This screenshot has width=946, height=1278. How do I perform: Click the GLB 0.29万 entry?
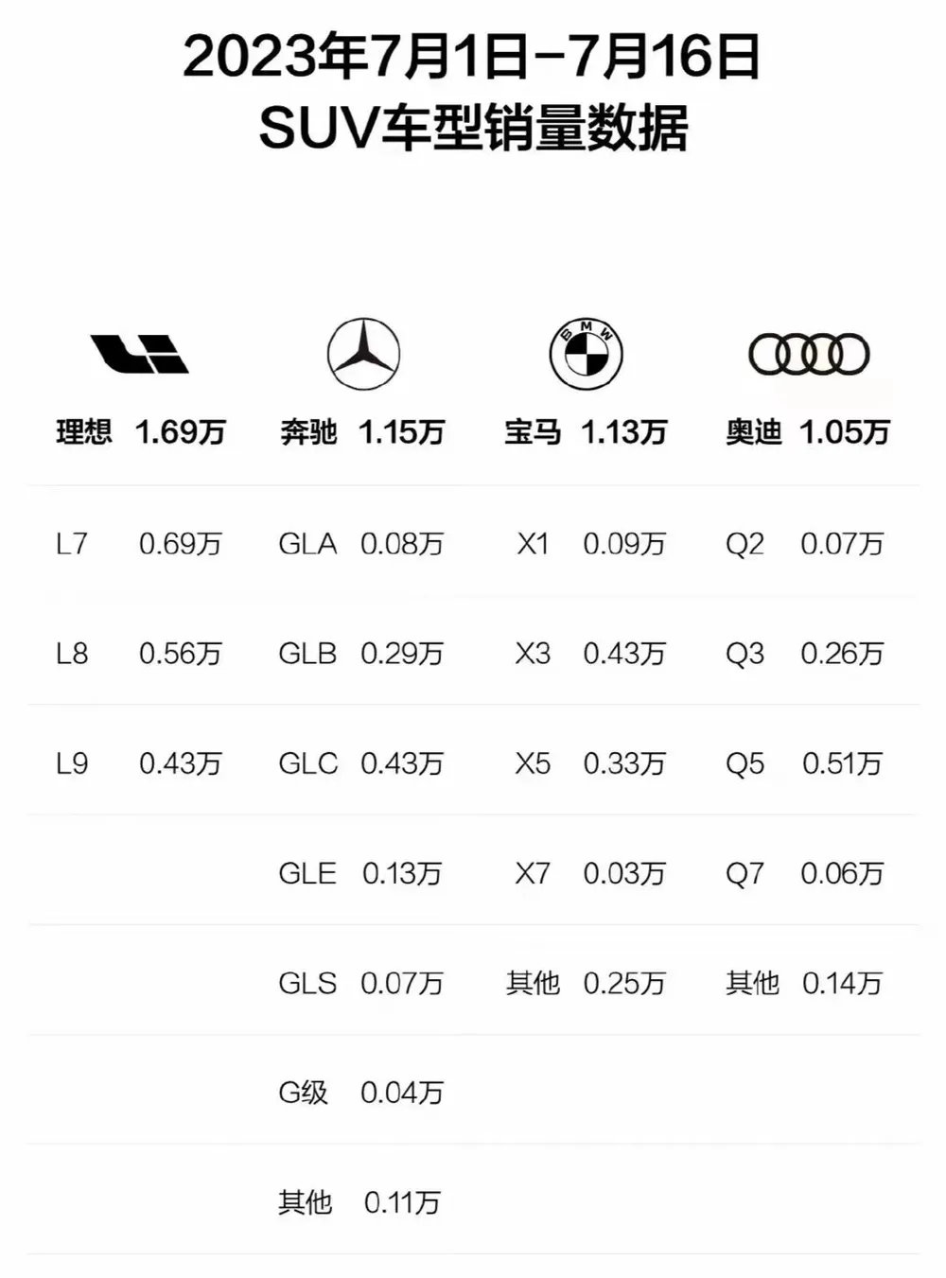point(361,654)
